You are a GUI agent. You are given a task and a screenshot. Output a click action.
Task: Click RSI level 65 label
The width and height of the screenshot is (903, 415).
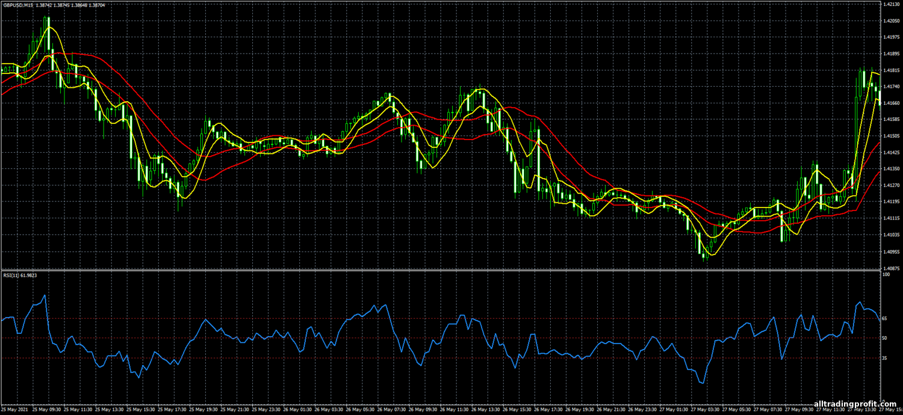[x=885, y=318]
